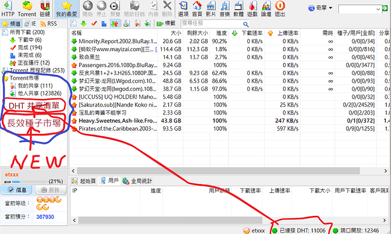Switch to the RSS sidebar tab
This screenshot has width=392, height=234.
[x=49, y=24]
